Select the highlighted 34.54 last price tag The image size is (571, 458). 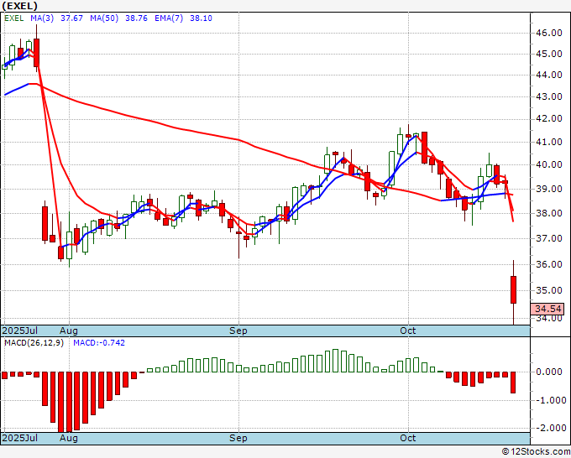[x=547, y=309]
